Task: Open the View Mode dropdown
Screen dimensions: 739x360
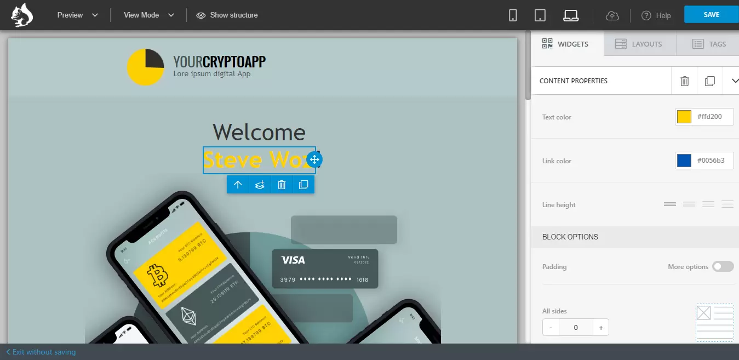Action: click(148, 15)
